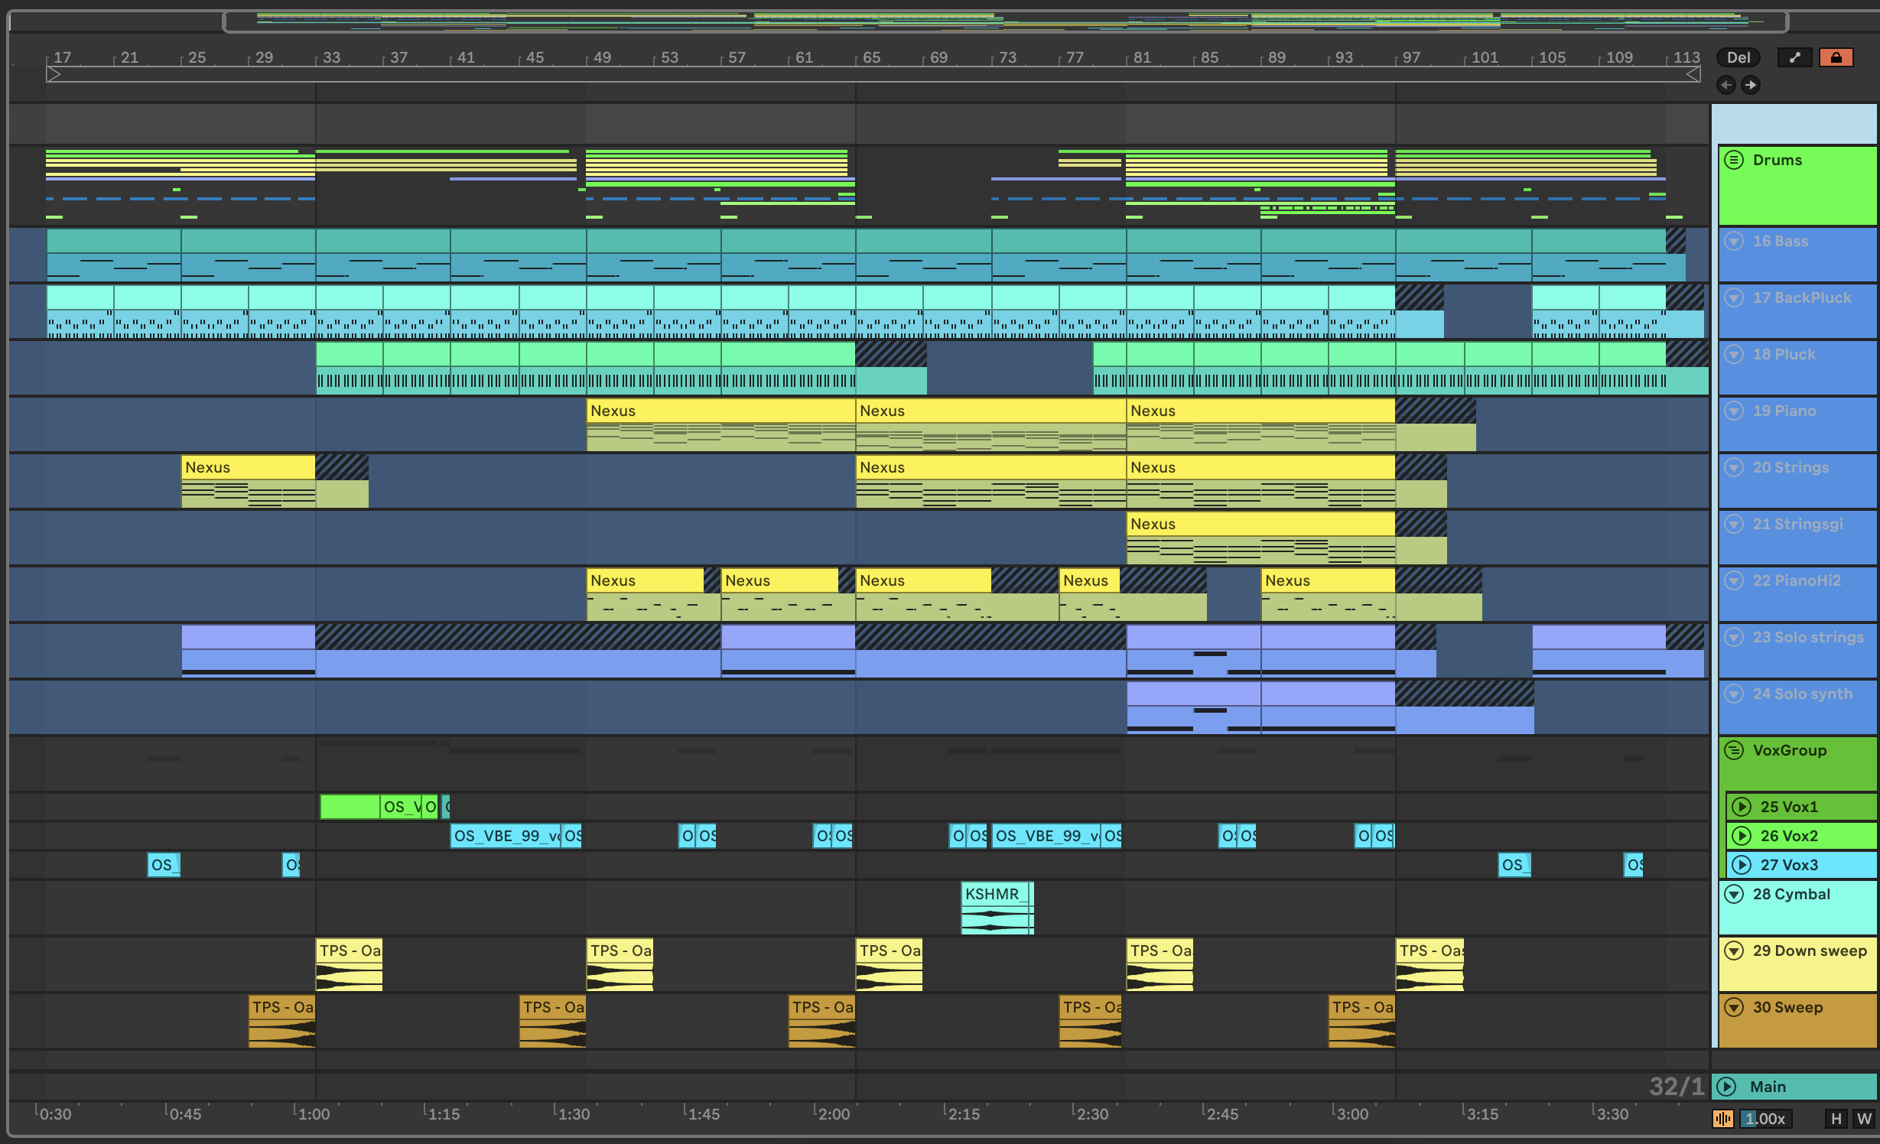Jump to next locator with right arrow
Image resolution: width=1880 pixels, height=1144 pixels.
pos(1750,85)
